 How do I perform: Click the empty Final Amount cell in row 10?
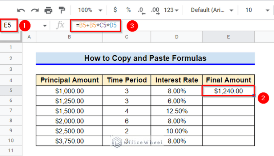coord(228,141)
